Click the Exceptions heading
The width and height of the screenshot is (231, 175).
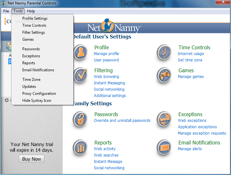click(x=190, y=114)
